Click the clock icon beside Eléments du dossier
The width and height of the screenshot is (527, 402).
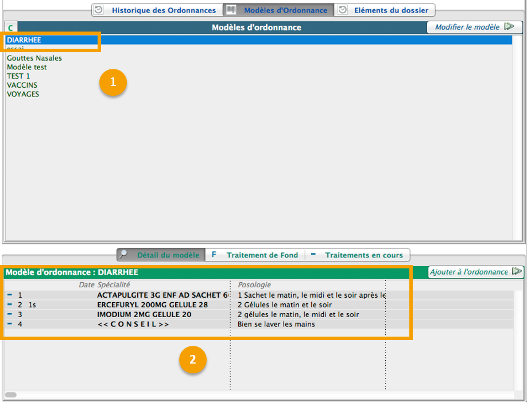342,10
